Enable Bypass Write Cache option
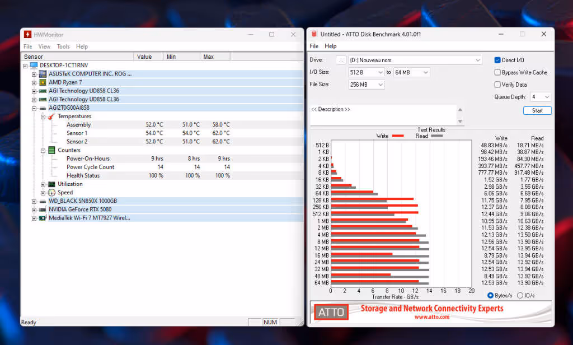This screenshot has height=345, width=573. tap(497, 72)
